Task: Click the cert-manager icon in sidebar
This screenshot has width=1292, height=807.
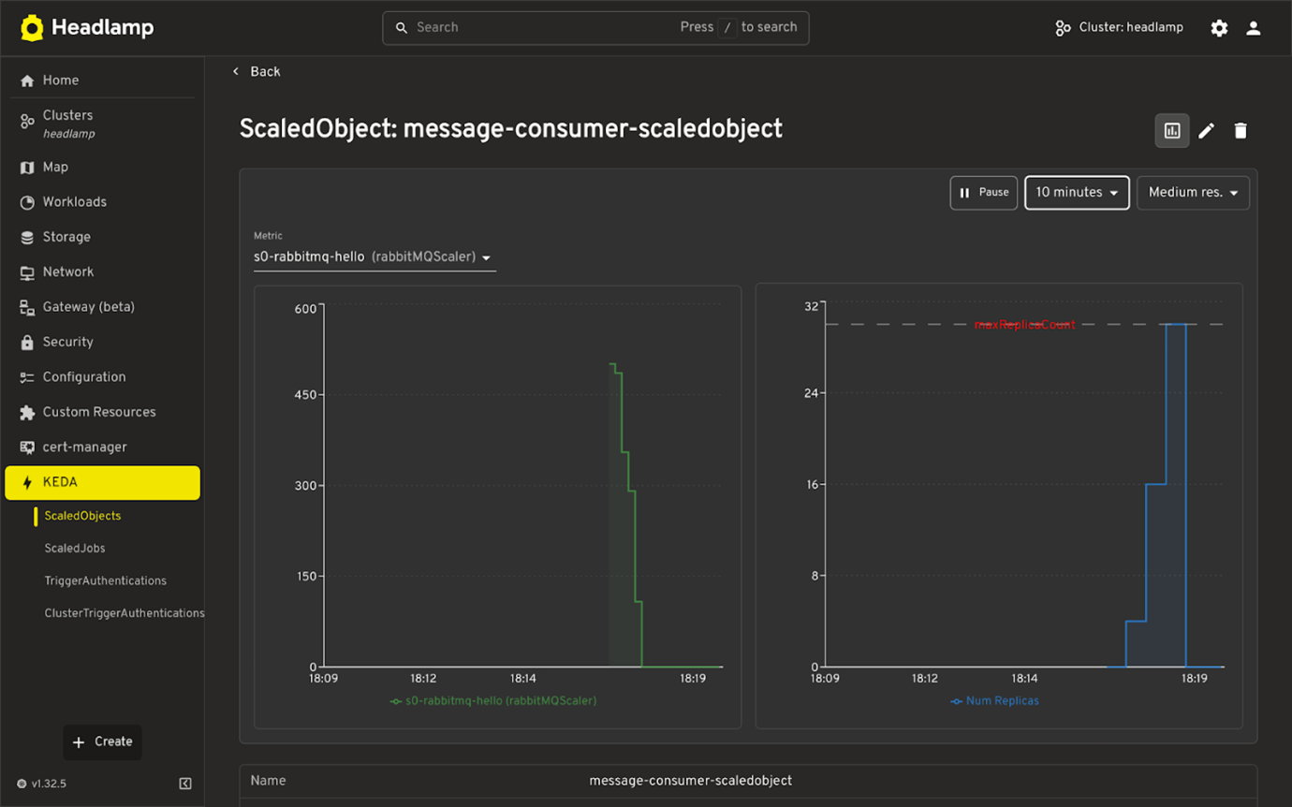Action: click(x=27, y=448)
